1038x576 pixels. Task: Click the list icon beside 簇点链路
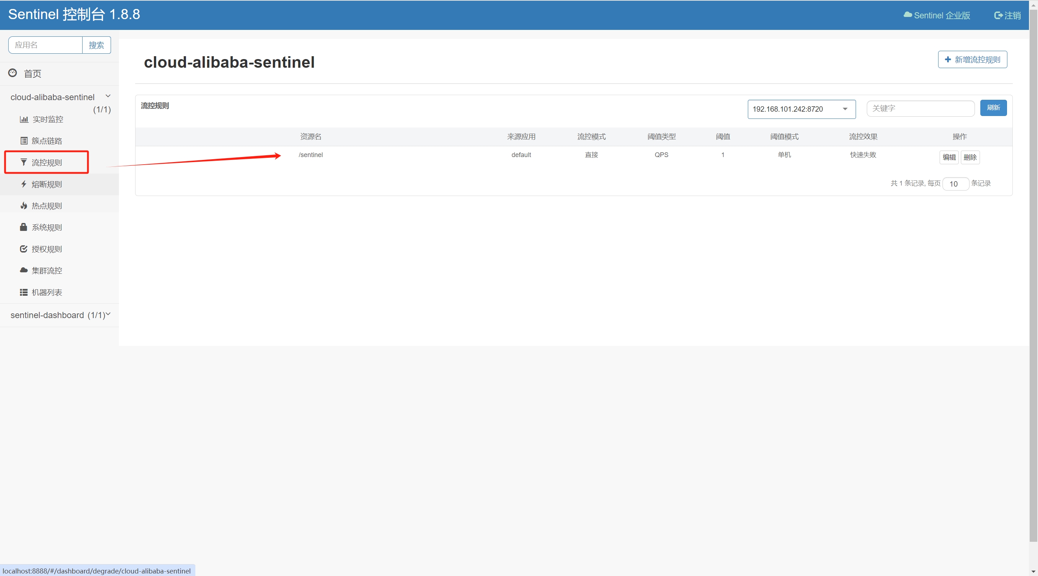pyautogui.click(x=24, y=140)
